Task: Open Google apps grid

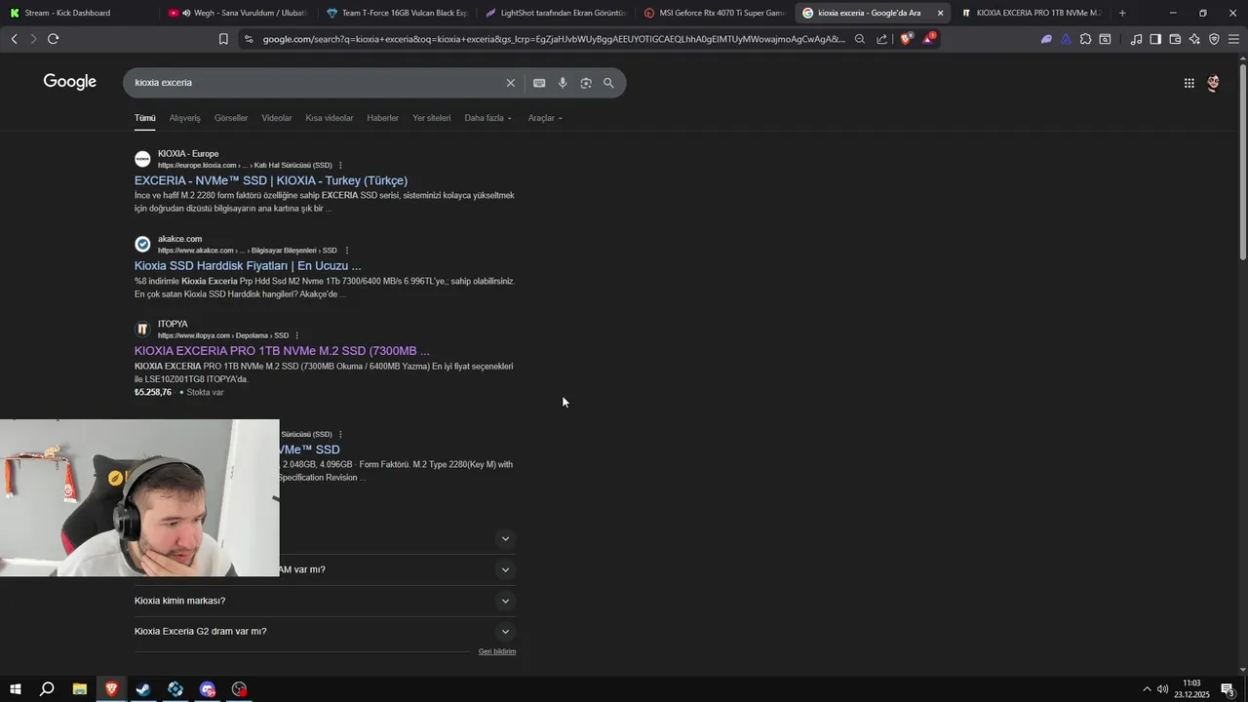Action: pos(1189,83)
